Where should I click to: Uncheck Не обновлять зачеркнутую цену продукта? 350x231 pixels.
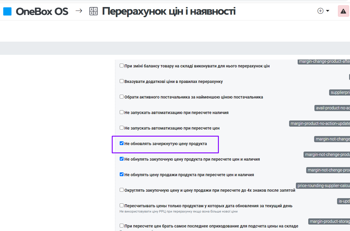[121, 143]
